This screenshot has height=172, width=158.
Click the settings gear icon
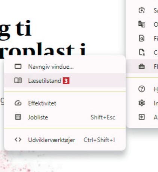[x=141, y=103]
